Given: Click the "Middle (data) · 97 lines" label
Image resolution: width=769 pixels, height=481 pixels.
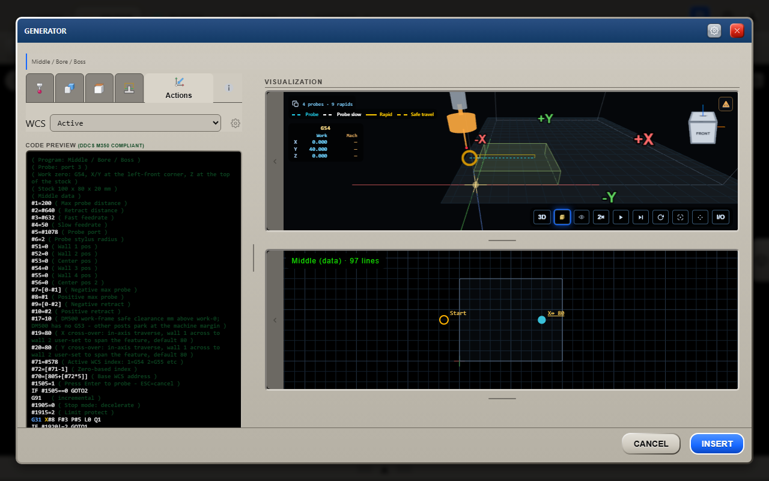Looking at the screenshot, I should 335,261.
